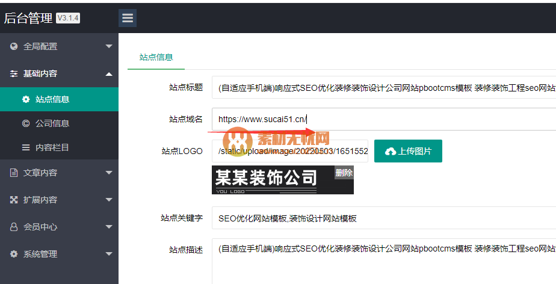Focus the 站点关键字 input field
The image size is (556, 284).
(384, 218)
